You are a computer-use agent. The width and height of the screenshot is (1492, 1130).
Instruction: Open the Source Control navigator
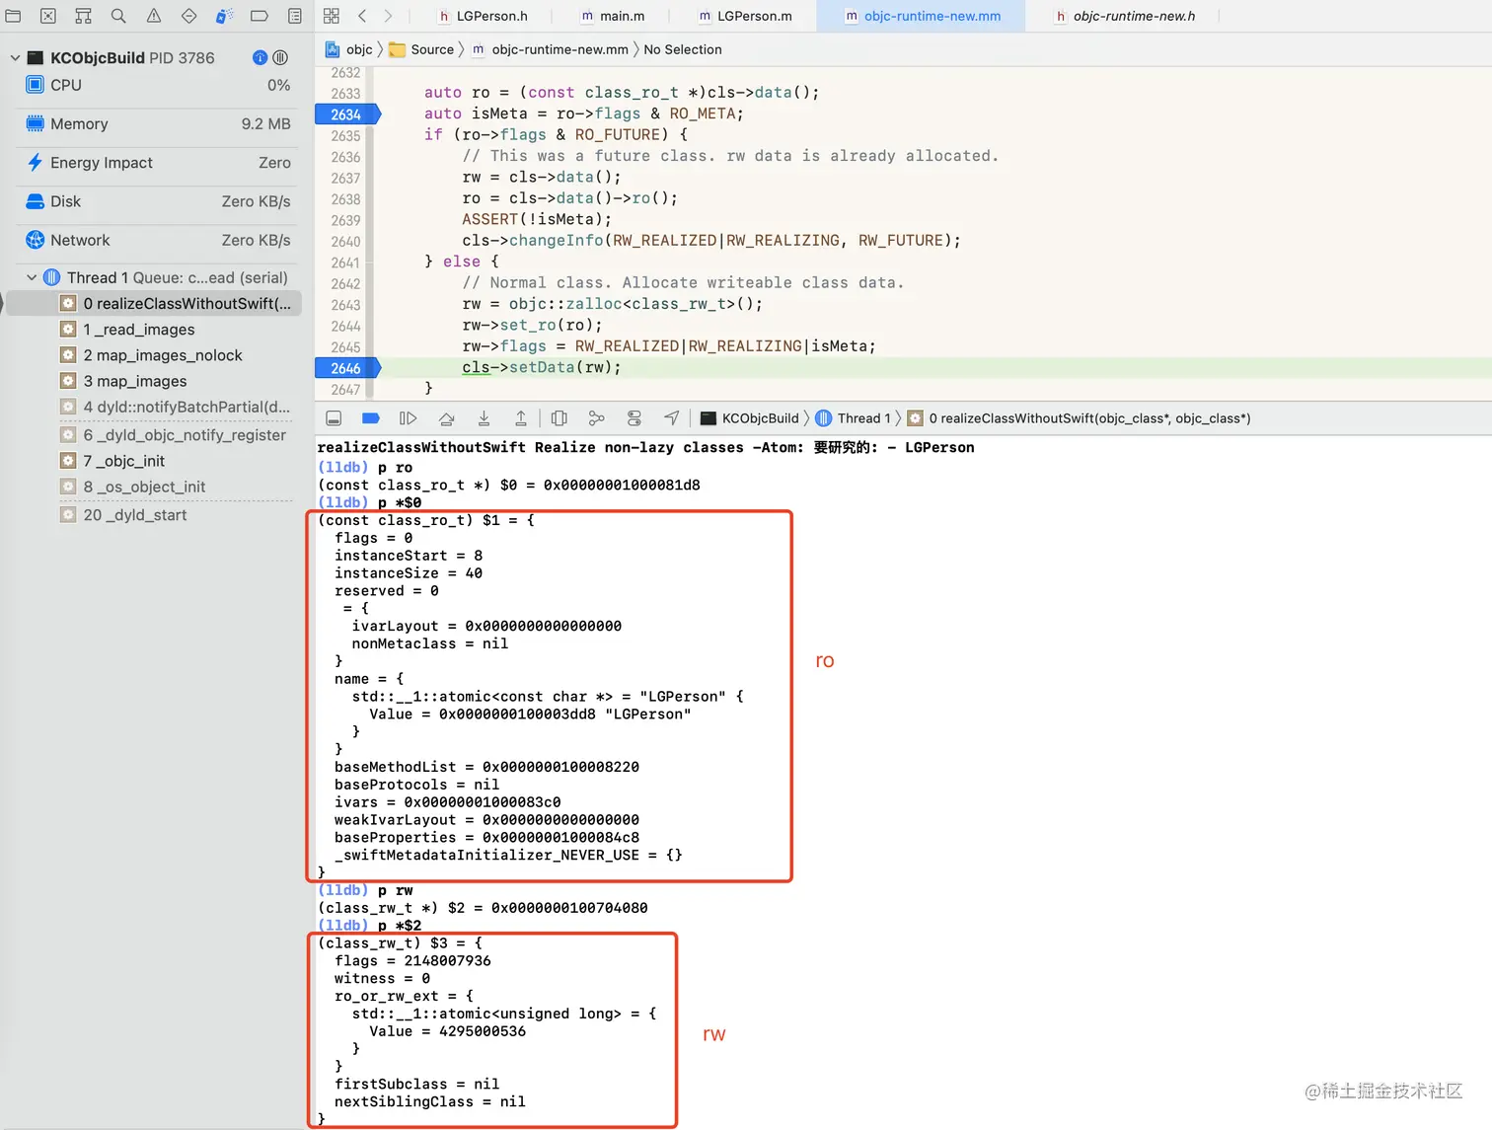pos(48,16)
